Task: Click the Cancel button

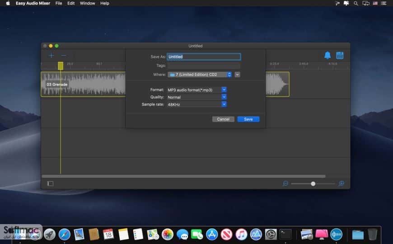Action: tap(223, 119)
